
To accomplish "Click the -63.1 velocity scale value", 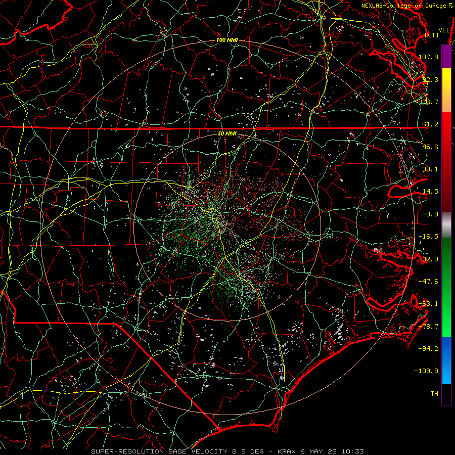I will [428, 304].
